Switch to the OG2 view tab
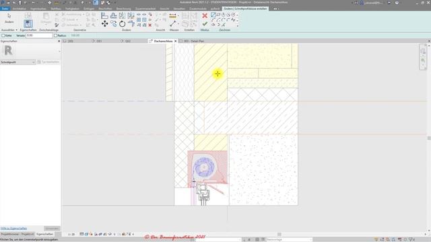Image resolution: width=431 pixels, height=242 pixels. click(128, 41)
